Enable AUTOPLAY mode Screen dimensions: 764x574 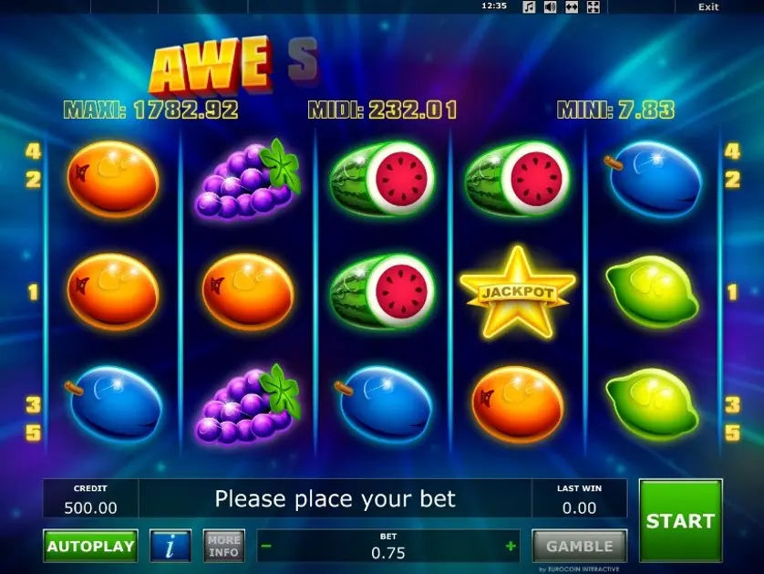click(x=90, y=546)
